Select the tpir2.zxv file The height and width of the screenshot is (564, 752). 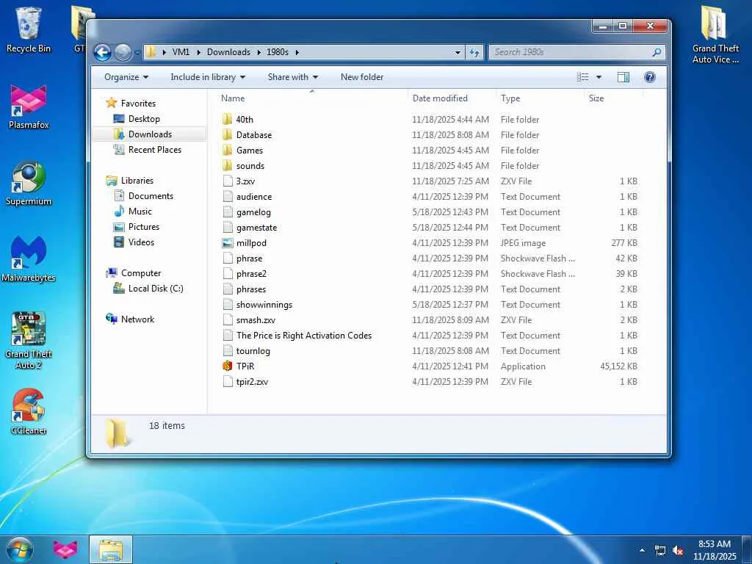[252, 382]
